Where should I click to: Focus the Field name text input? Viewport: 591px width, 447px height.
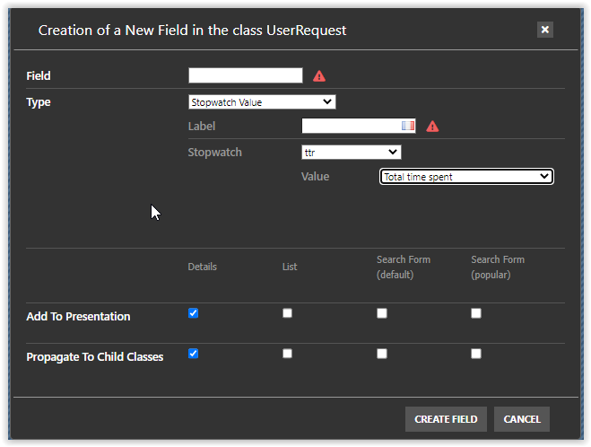tap(245, 76)
